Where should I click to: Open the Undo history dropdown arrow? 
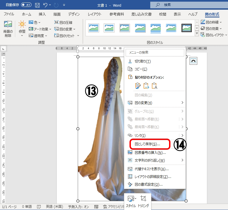[x=50, y=5]
